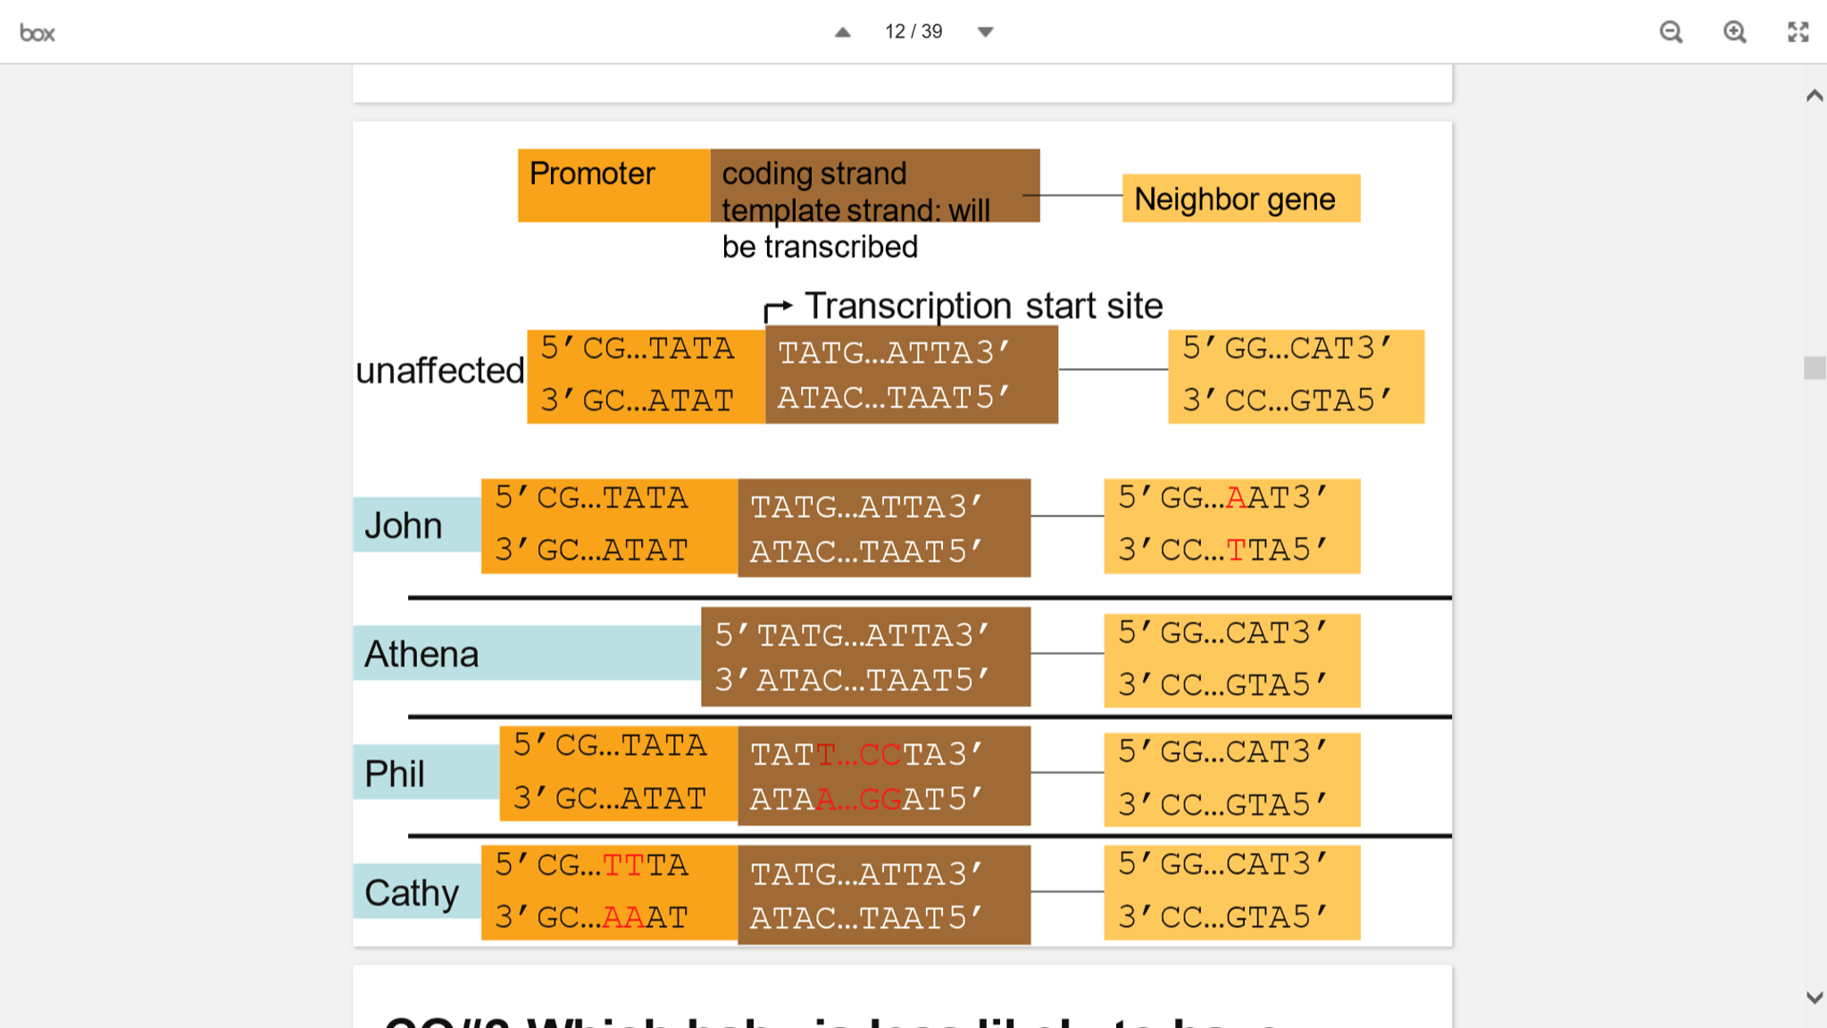Go to next page with down arrow
The image size is (1827, 1028).
(985, 32)
